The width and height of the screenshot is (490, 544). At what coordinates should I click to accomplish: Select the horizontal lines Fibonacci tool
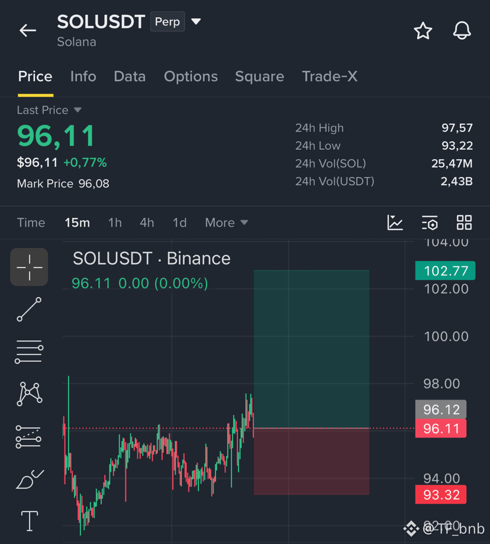click(x=29, y=352)
